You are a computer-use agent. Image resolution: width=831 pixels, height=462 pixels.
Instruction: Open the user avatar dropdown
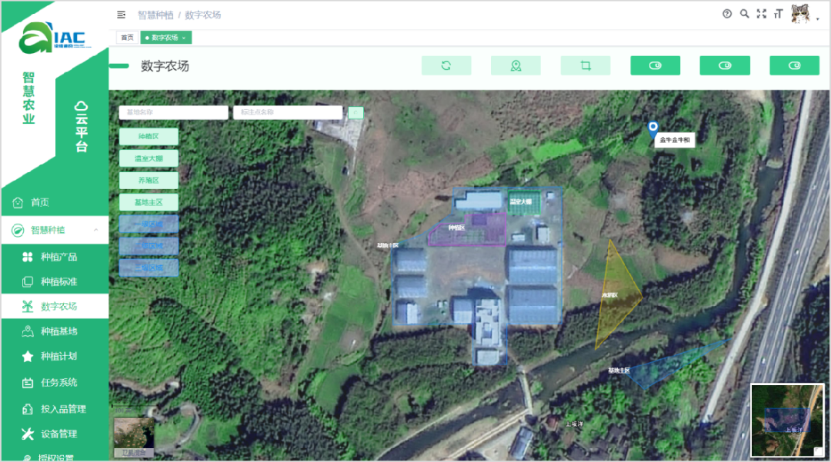(x=804, y=14)
